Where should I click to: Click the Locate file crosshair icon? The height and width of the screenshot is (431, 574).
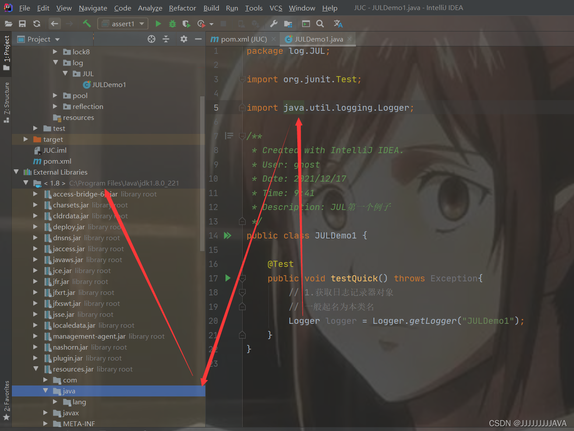(x=151, y=39)
